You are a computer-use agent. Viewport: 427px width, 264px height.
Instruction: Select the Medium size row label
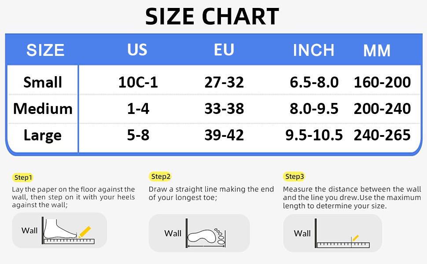pyautogui.click(x=43, y=109)
